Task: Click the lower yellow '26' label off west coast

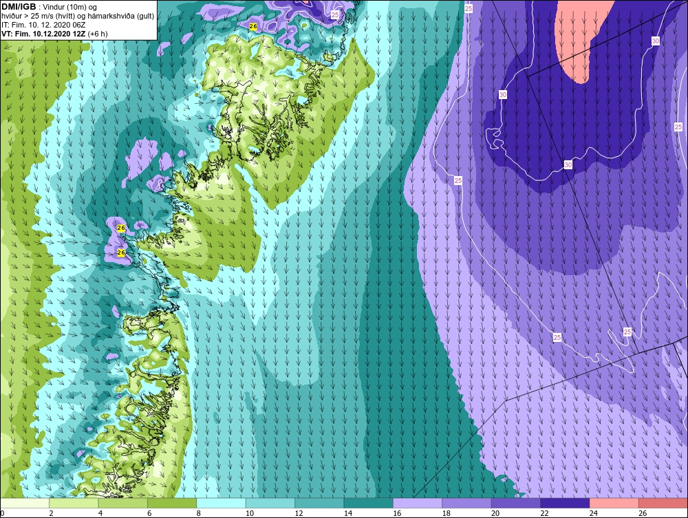Action: pos(121,252)
